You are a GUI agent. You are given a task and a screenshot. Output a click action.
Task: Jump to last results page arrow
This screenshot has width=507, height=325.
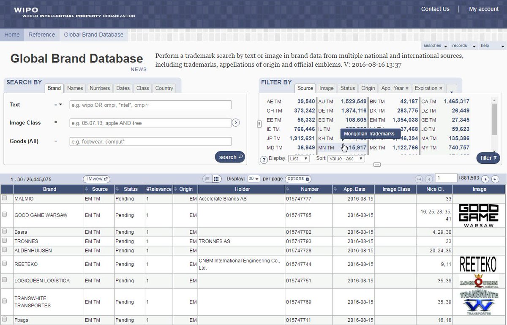[x=495, y=179]
